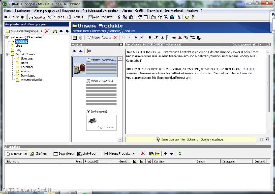Viewport: 275px width, 194px height.
Task: Open the Verlauf history
Action: [75, 17]
